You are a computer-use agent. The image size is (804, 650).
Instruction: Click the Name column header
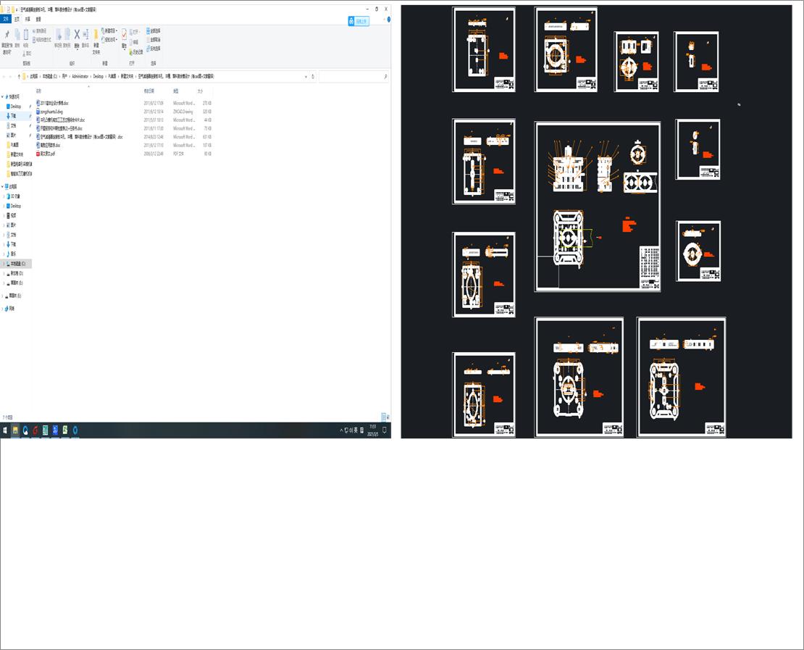(38, 91)
